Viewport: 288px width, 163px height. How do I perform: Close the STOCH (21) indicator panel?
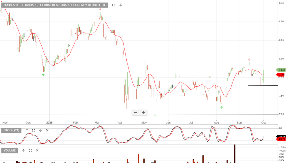click(47, 130)
